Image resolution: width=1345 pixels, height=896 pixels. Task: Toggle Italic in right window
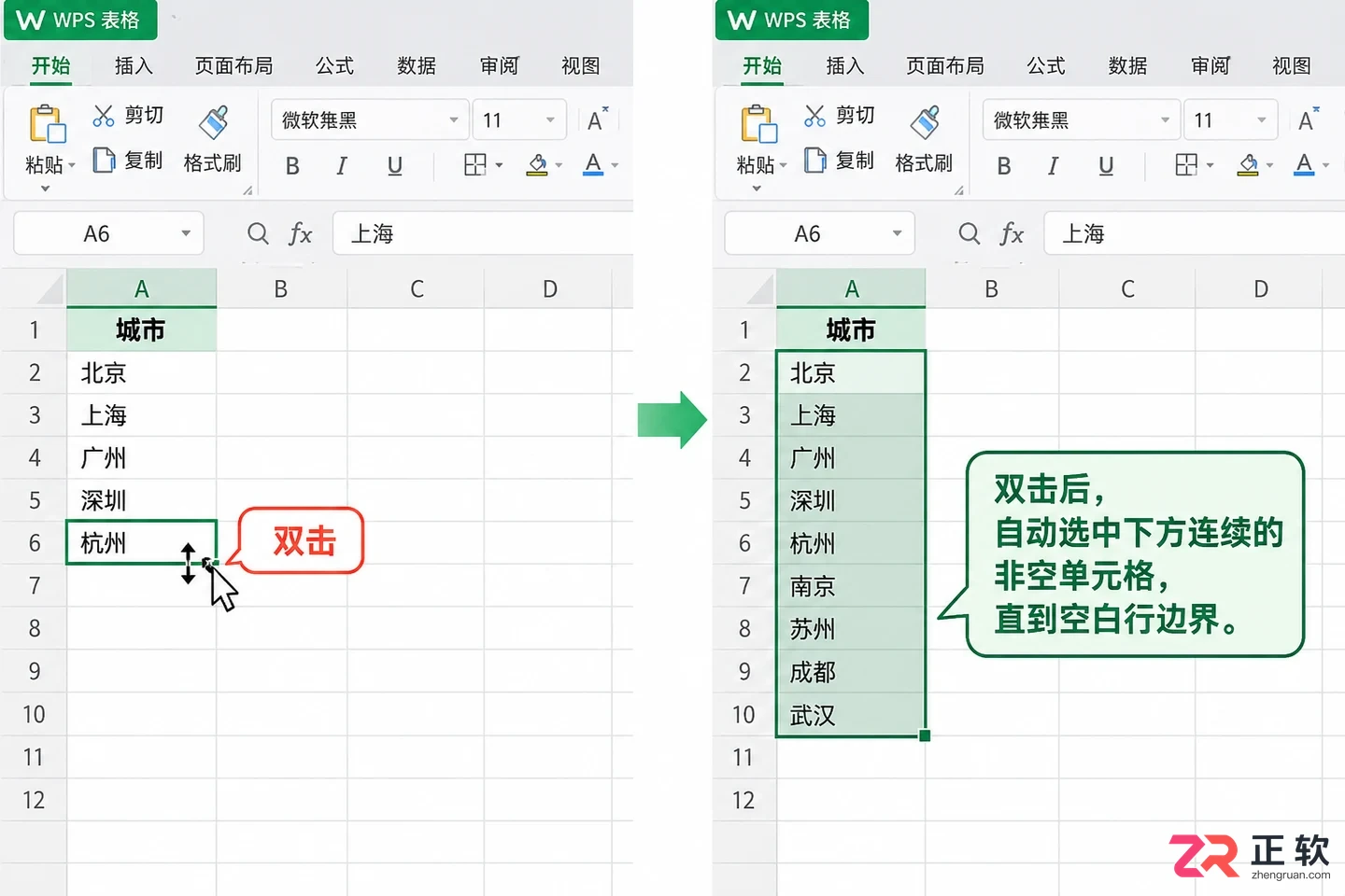[x=1053, y=166]
